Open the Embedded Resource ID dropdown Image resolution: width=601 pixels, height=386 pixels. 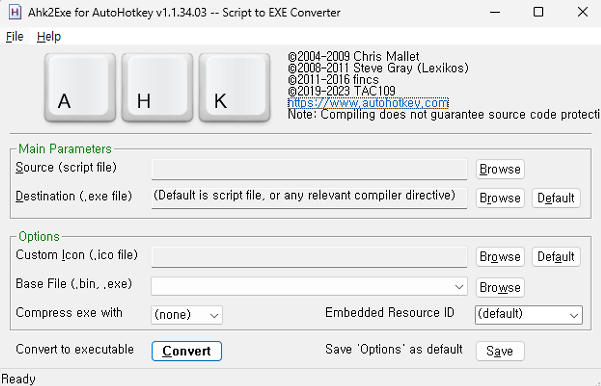[529, 315]
